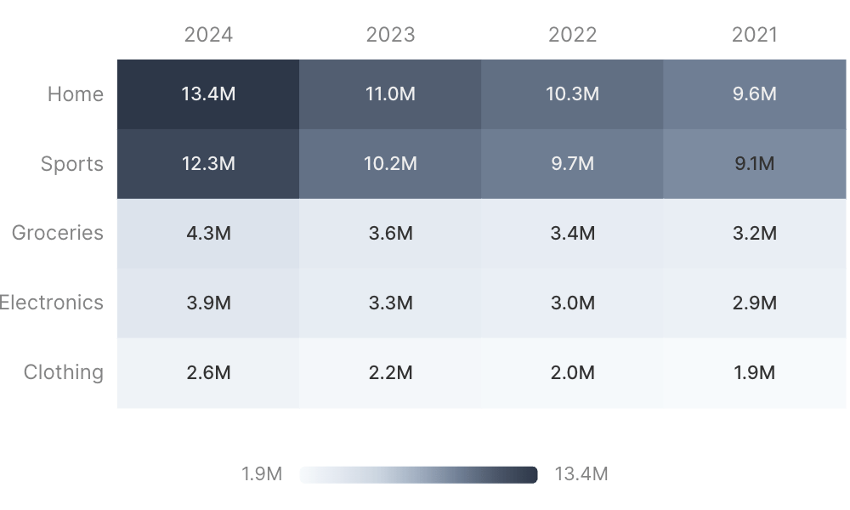Click the 3.4M Groceries 2022 cell
Viewport: 850px width, 510px height.
click(x=572, y=234)
